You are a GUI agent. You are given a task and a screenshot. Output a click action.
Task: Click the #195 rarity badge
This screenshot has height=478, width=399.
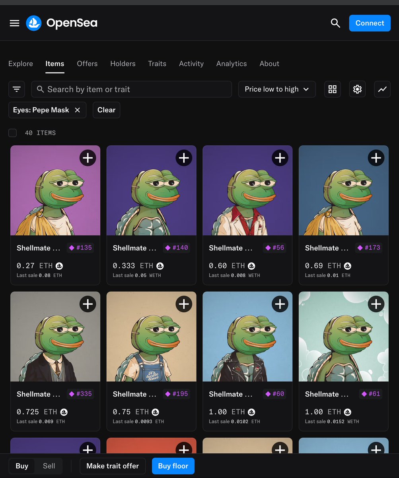[177, 394]
